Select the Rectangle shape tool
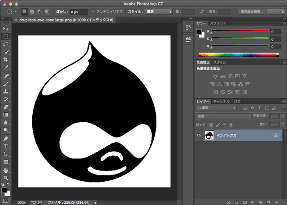The height and width of the screenshot is (205, 287). [x=6, y=162]
